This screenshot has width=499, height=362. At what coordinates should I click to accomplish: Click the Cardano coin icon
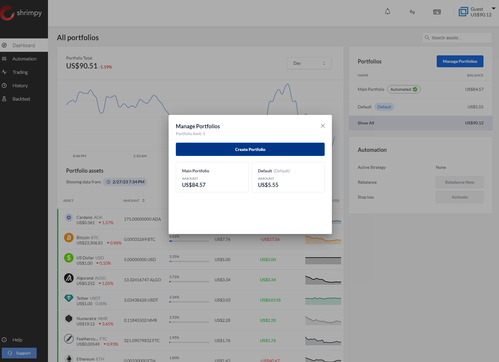coord(69,218)
